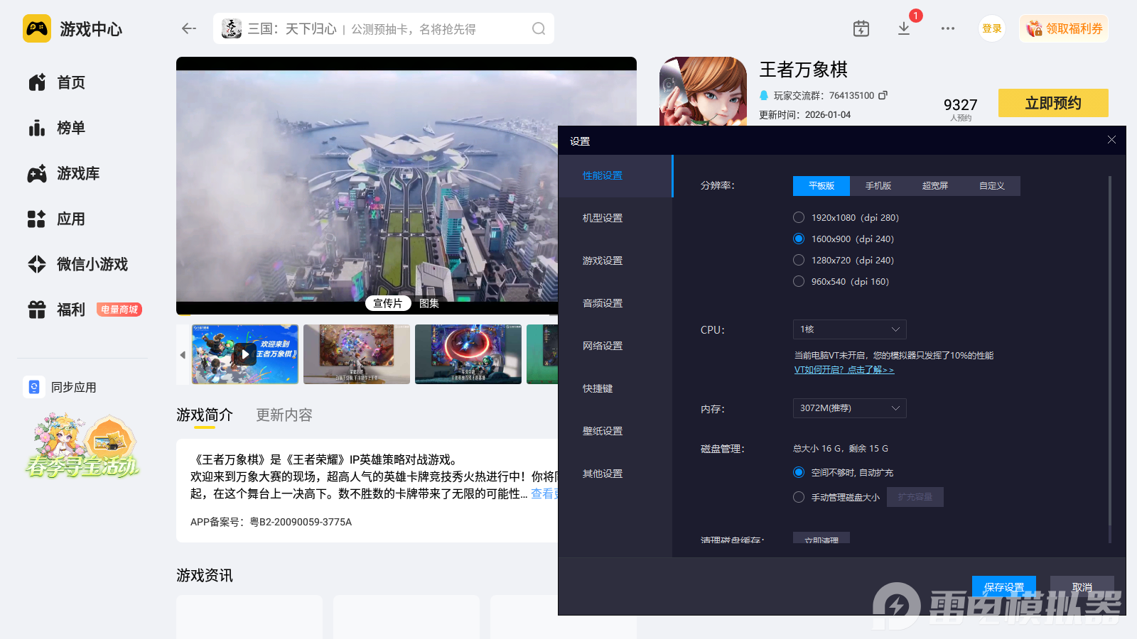This screenshot has height=639, width=1137.
Task: Open the 更新内容 tab
Action: 284,415
